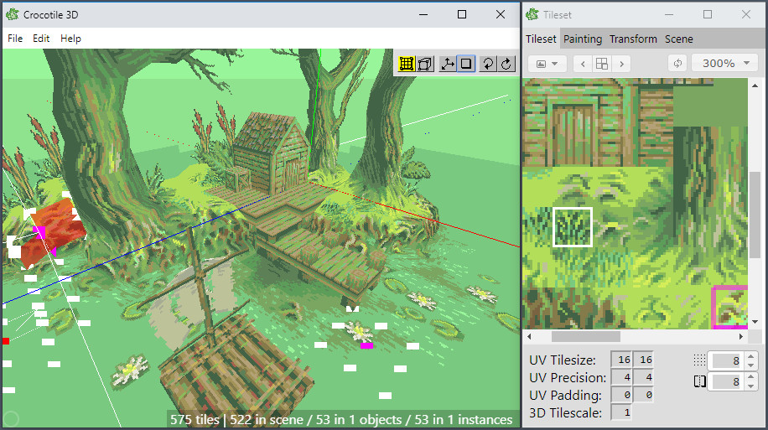
Task: Click the undo curved-arrow icon
Action: [488, 64]
